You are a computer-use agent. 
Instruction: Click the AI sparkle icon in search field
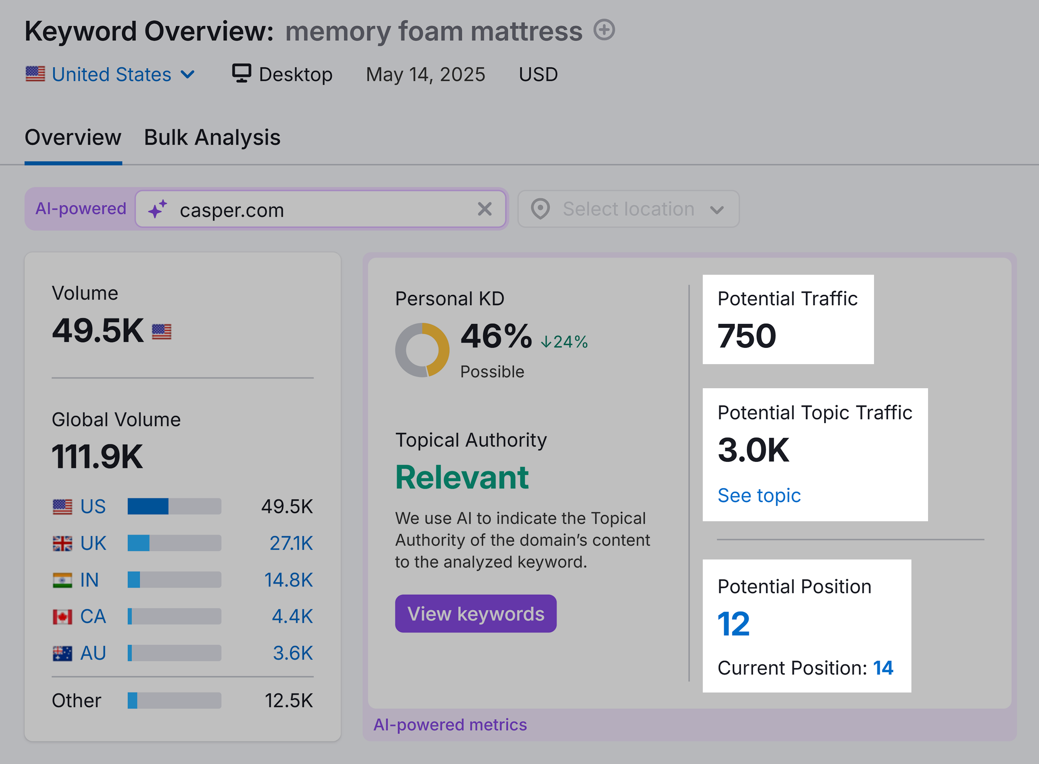click(157, 209)
